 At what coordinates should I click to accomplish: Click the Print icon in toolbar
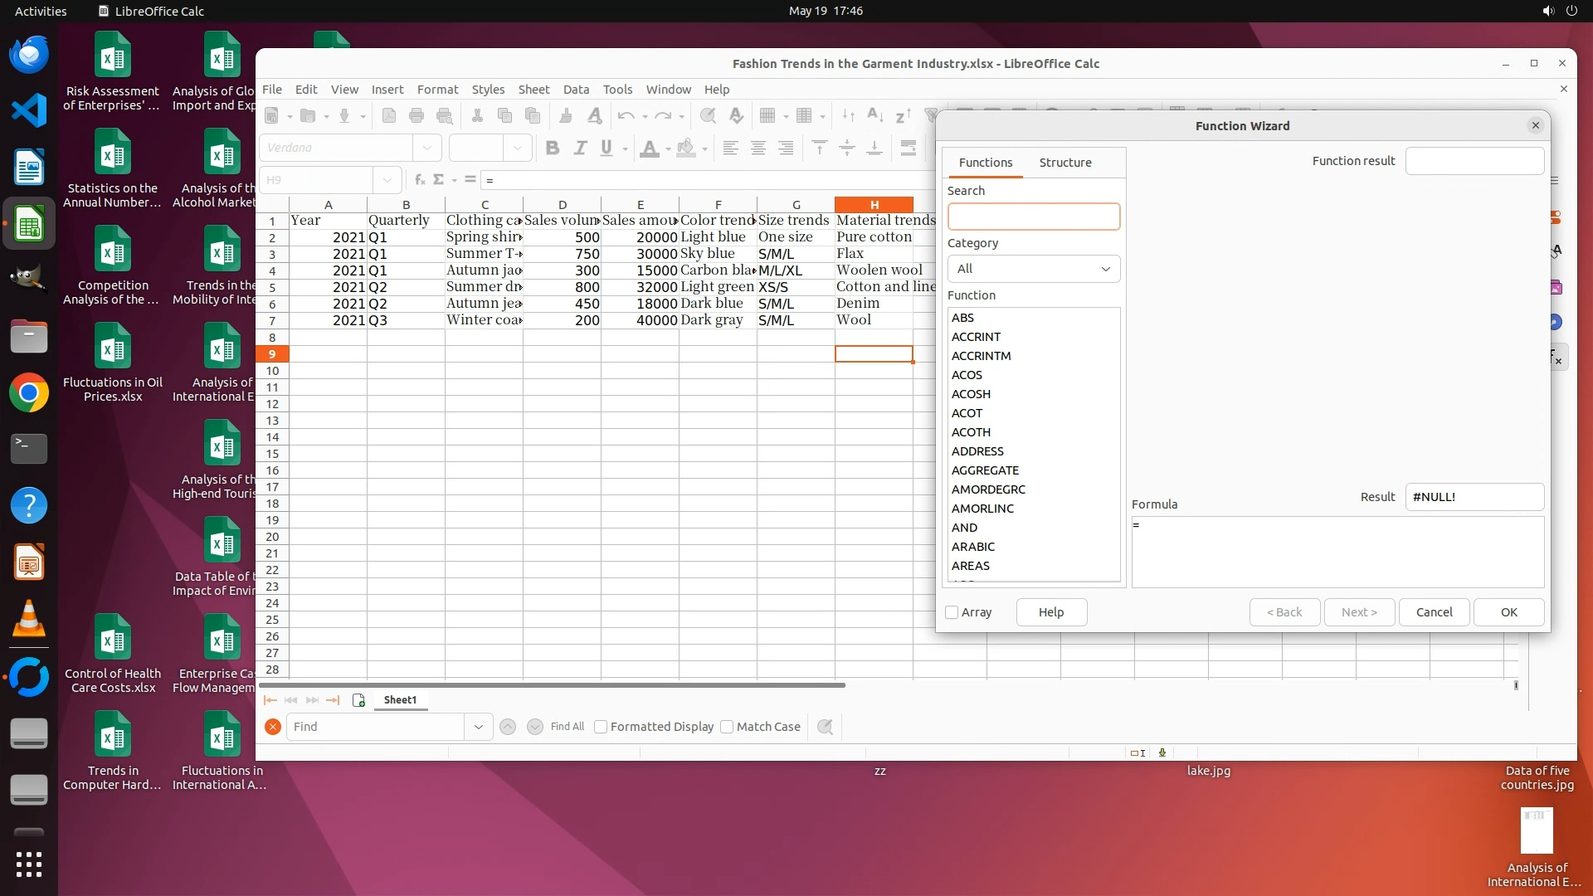coord(417,116)
